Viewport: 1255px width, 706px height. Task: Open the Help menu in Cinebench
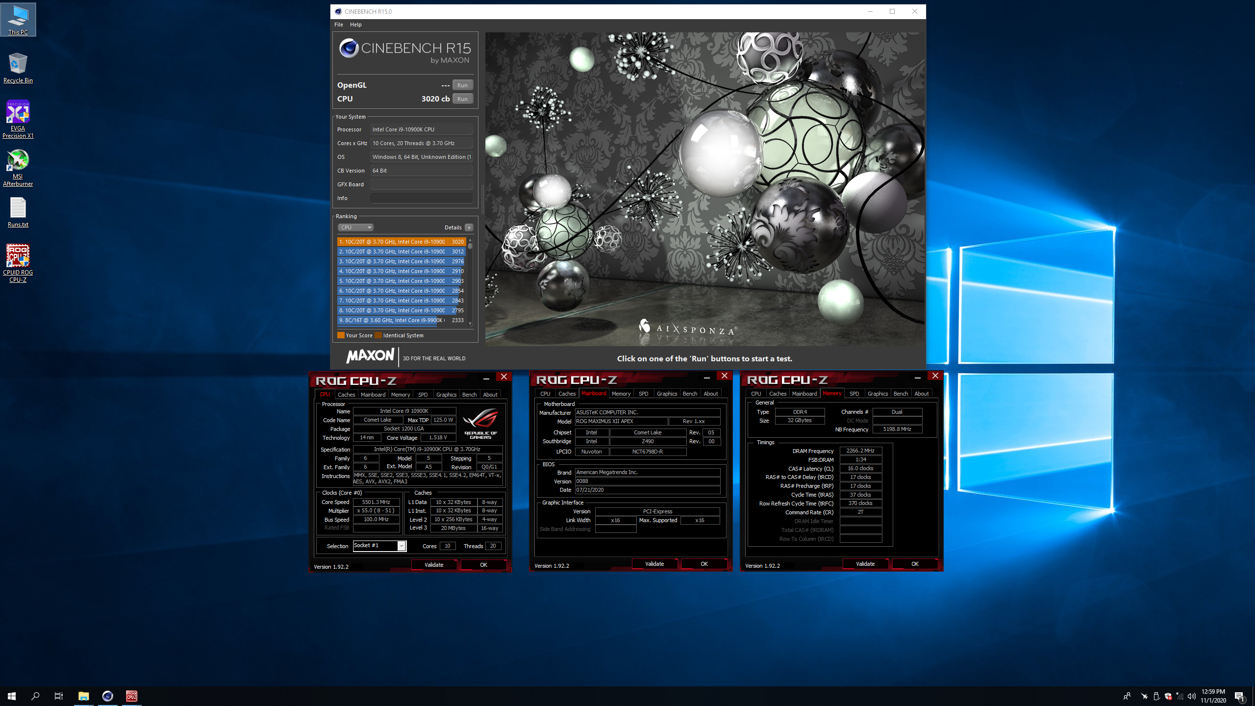point(355,25)
